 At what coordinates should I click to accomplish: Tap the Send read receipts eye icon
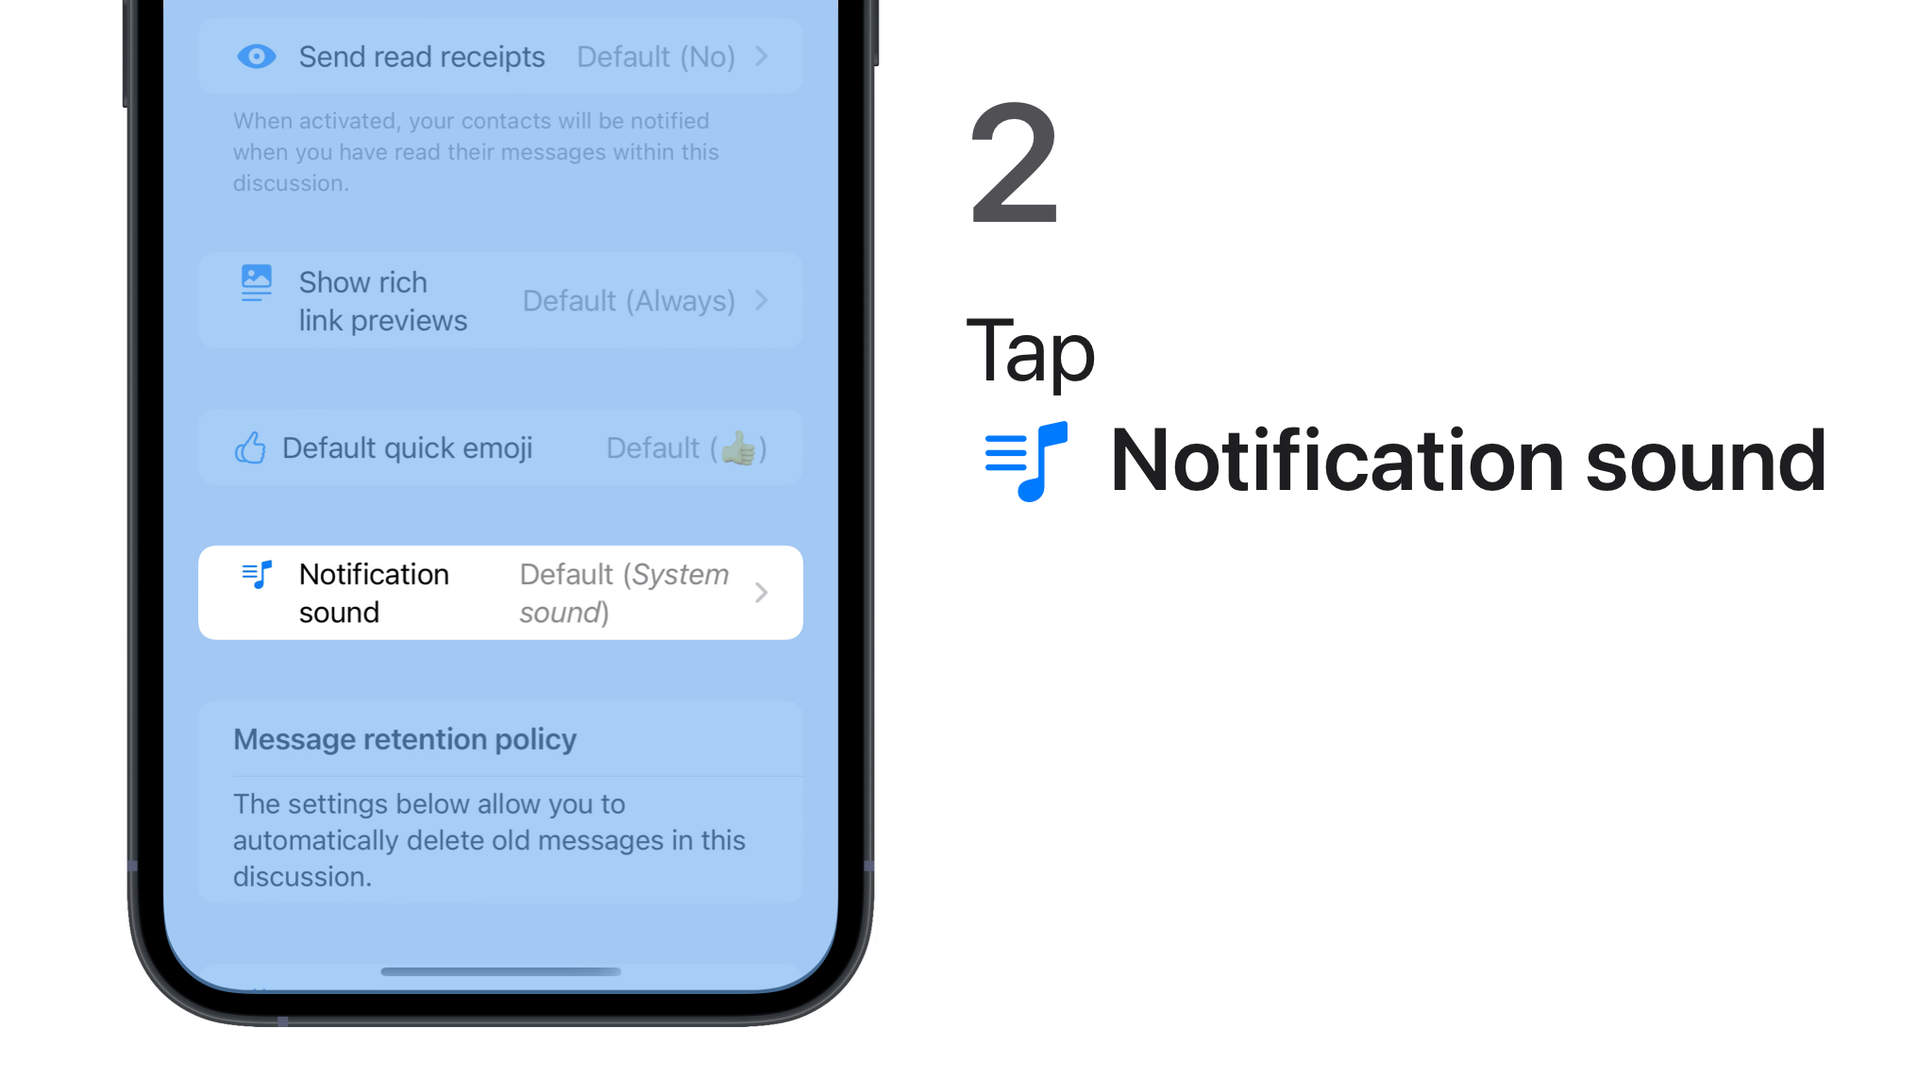257,56
